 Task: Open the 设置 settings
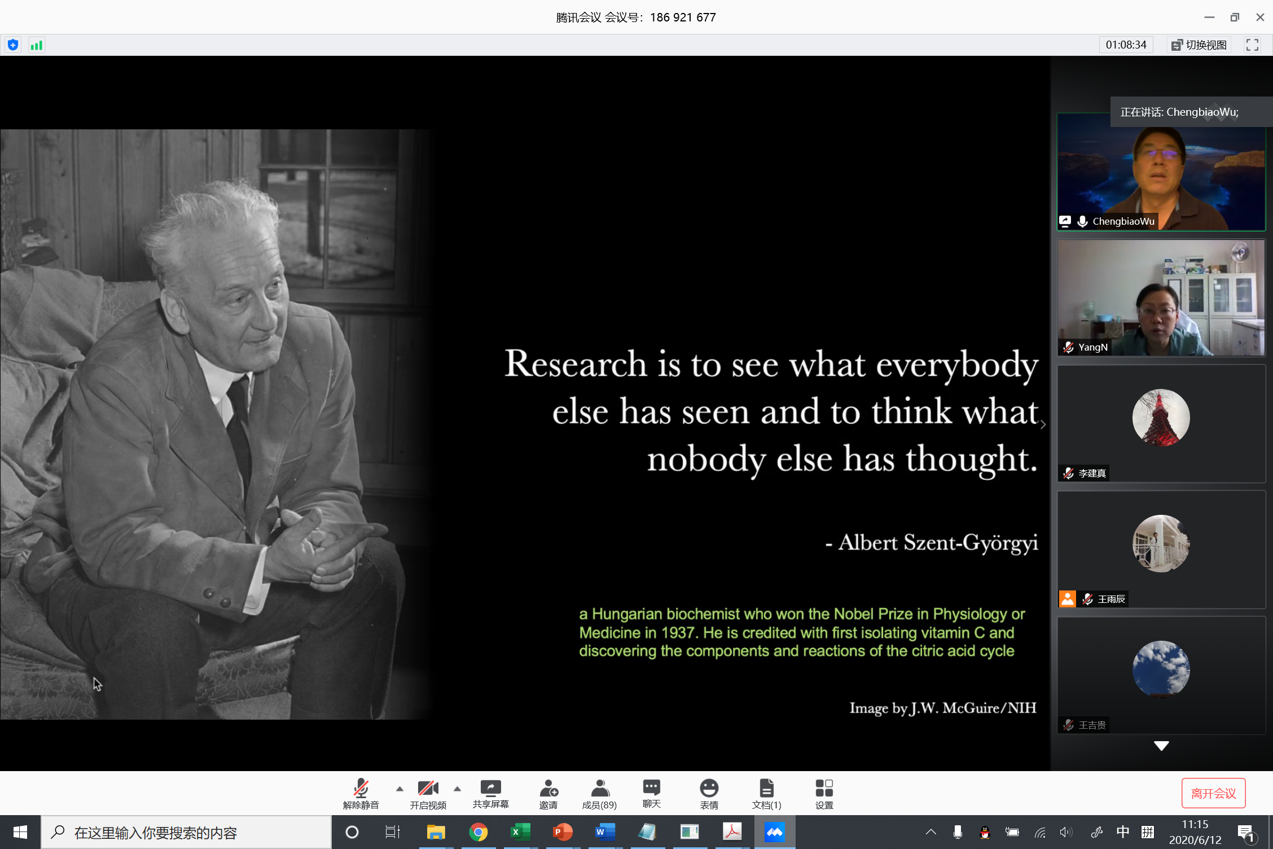pyautogui.click(x=824, y=793)
